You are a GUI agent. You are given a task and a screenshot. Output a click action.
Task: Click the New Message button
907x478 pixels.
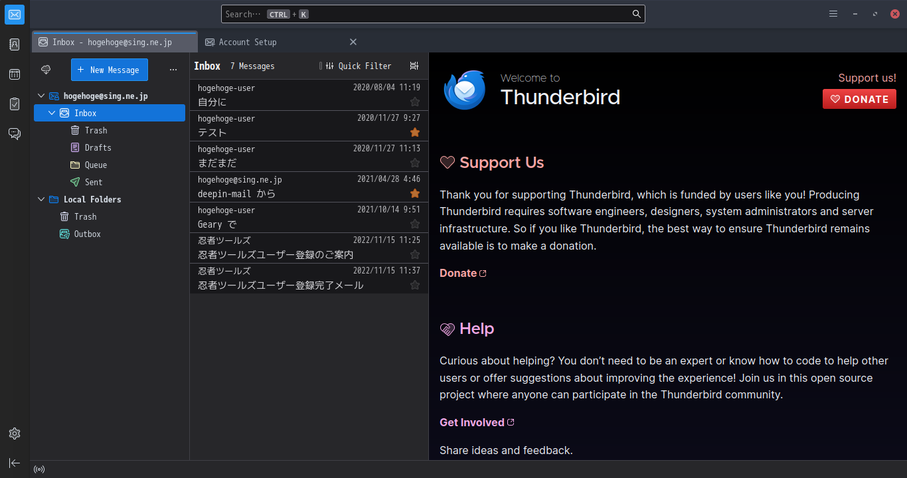pyautogui.click(x=110, y=70)
